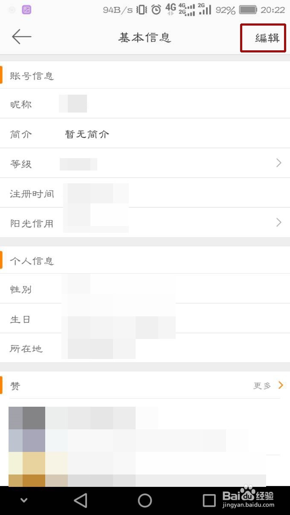Open Baidu 经验 link at bottom
The width and height of the screenshot is (290, 515).
click(x=252, y=500)
